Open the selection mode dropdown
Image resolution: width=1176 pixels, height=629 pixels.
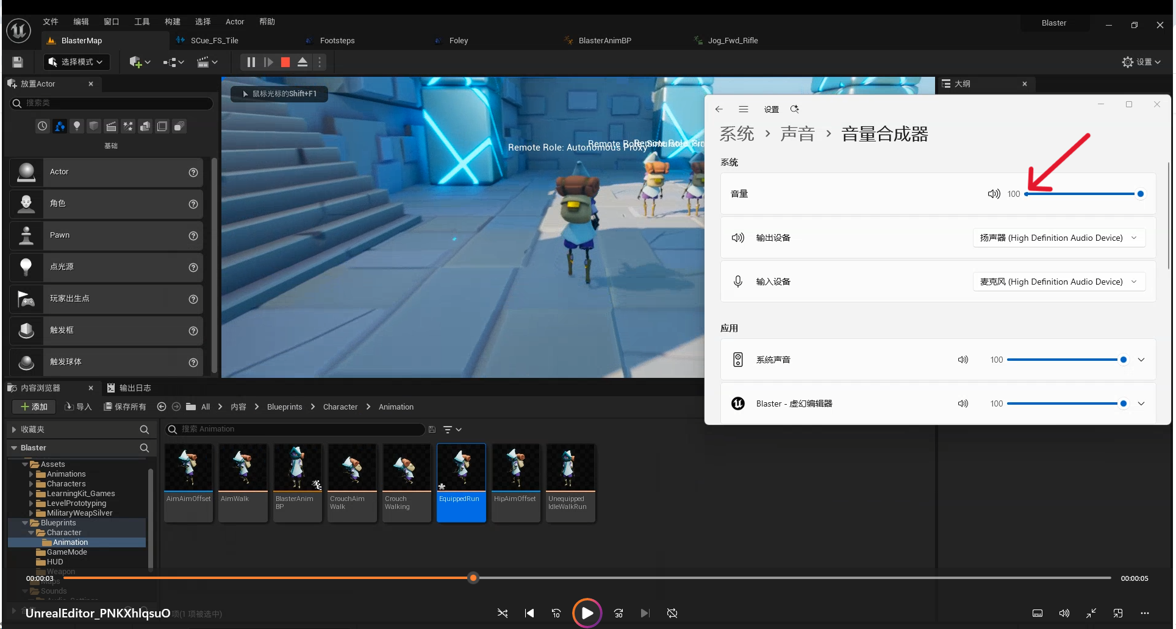[x=76, y=62]
